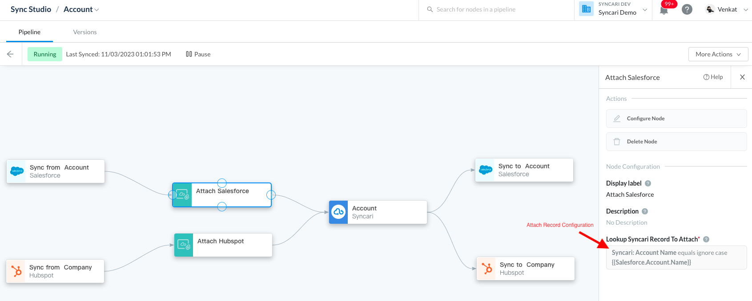The image size is (752, 301).
Task: Click the info icon next to Description
Action: [x=645, y=211]
